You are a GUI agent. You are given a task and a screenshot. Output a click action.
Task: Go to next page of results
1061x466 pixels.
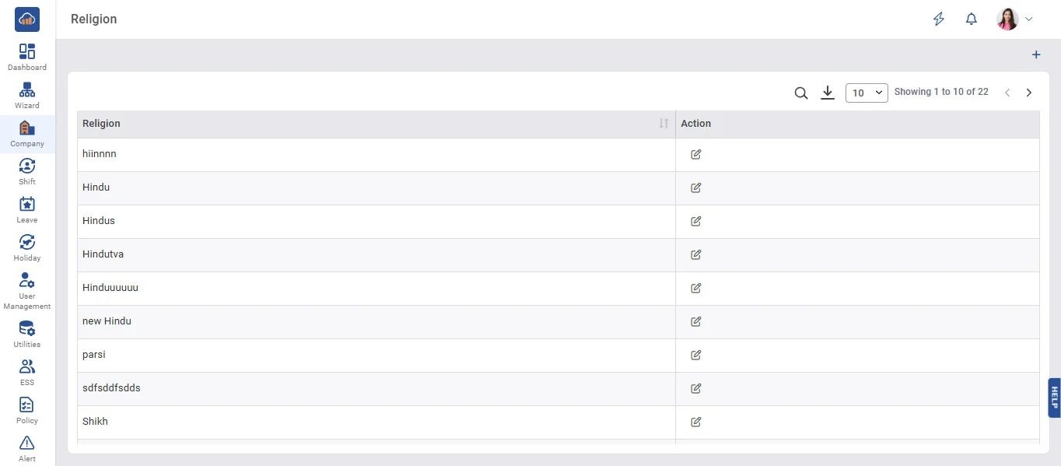1029,93
